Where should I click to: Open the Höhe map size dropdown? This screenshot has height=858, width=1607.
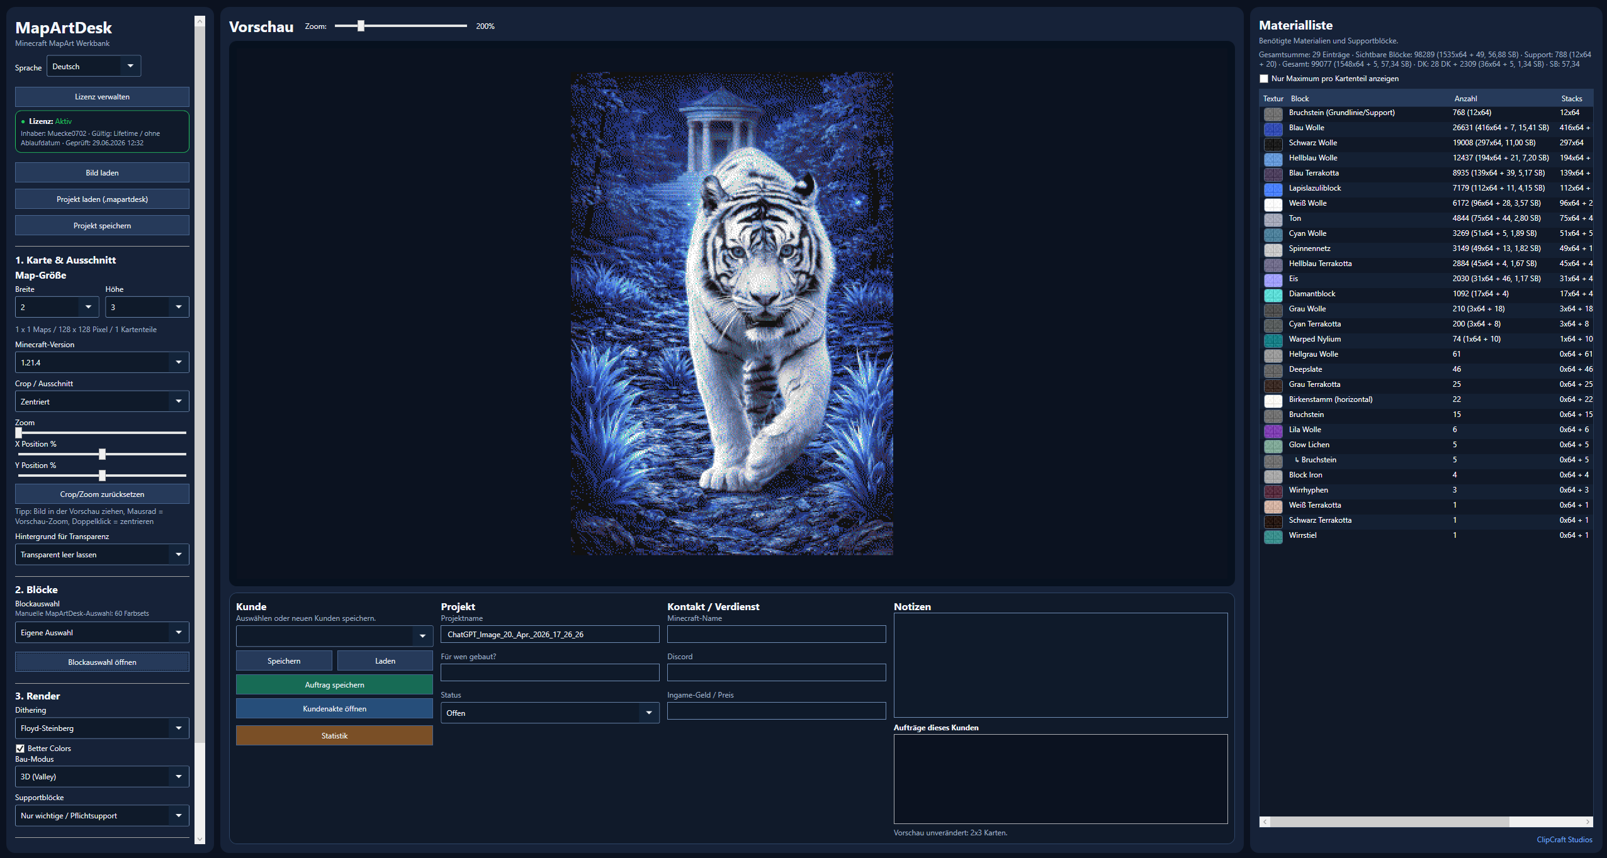click(x=147, y=307)
